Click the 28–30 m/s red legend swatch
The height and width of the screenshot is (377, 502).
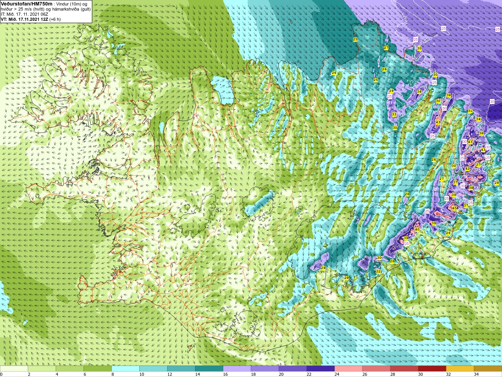(x=404, y=369)
